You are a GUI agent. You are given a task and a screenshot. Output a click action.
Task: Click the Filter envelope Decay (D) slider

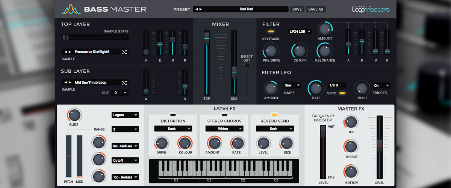[x=362, y=42]
